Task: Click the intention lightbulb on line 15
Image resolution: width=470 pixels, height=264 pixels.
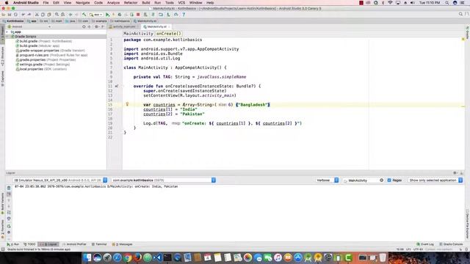Action: click(127, 104)
